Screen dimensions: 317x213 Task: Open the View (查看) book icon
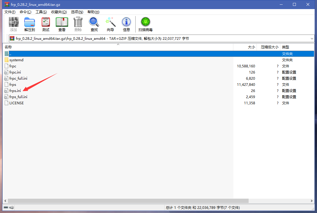pos(62,22)
